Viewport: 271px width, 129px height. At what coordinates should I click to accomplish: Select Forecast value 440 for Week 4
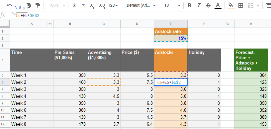click(x=251, y=96)
